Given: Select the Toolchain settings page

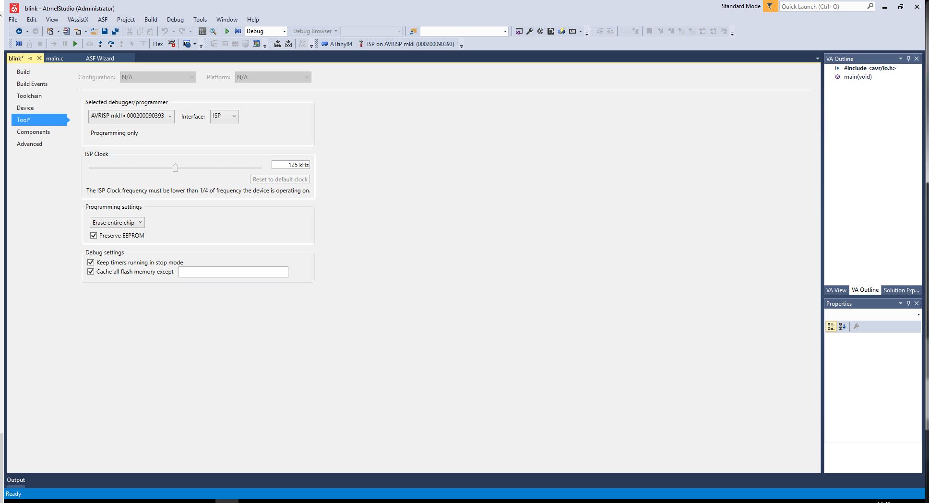Looking at the screenshot, I should [29, 96].
